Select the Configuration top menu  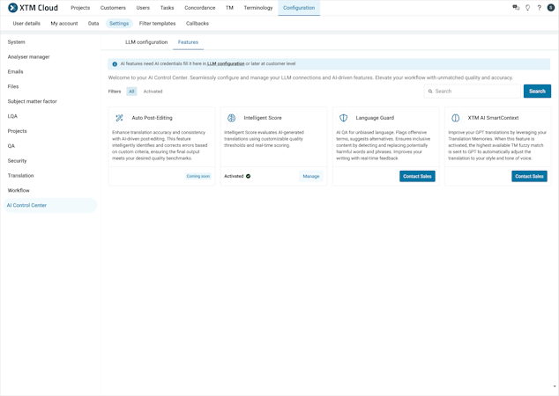tap(299, 7)
